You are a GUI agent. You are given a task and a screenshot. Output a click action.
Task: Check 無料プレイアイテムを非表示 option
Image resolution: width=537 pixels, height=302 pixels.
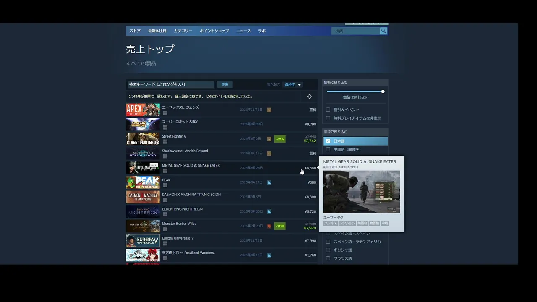(x=328, y=118)
